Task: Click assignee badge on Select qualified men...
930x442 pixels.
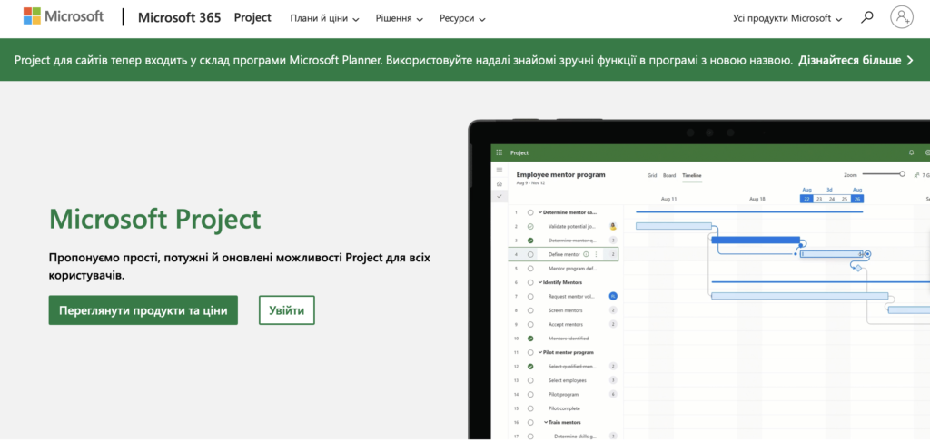Action: pos(613,366)
